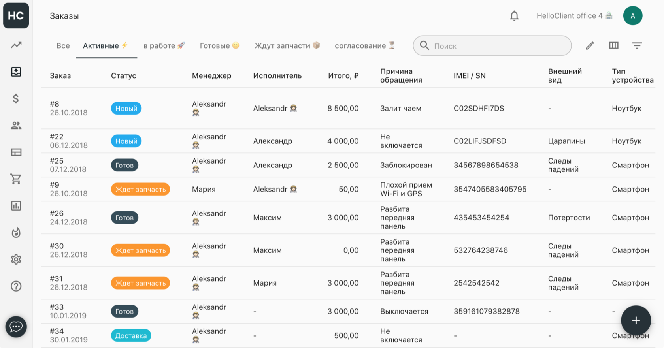
Task: Click the Царапины appearance cell
Action: [566, 141]
